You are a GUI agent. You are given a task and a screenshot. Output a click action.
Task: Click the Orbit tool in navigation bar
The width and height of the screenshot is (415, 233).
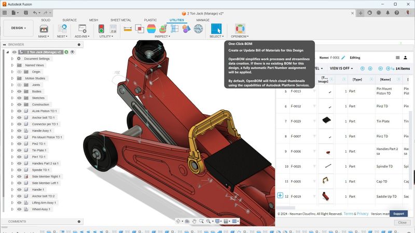pos(178,221)
